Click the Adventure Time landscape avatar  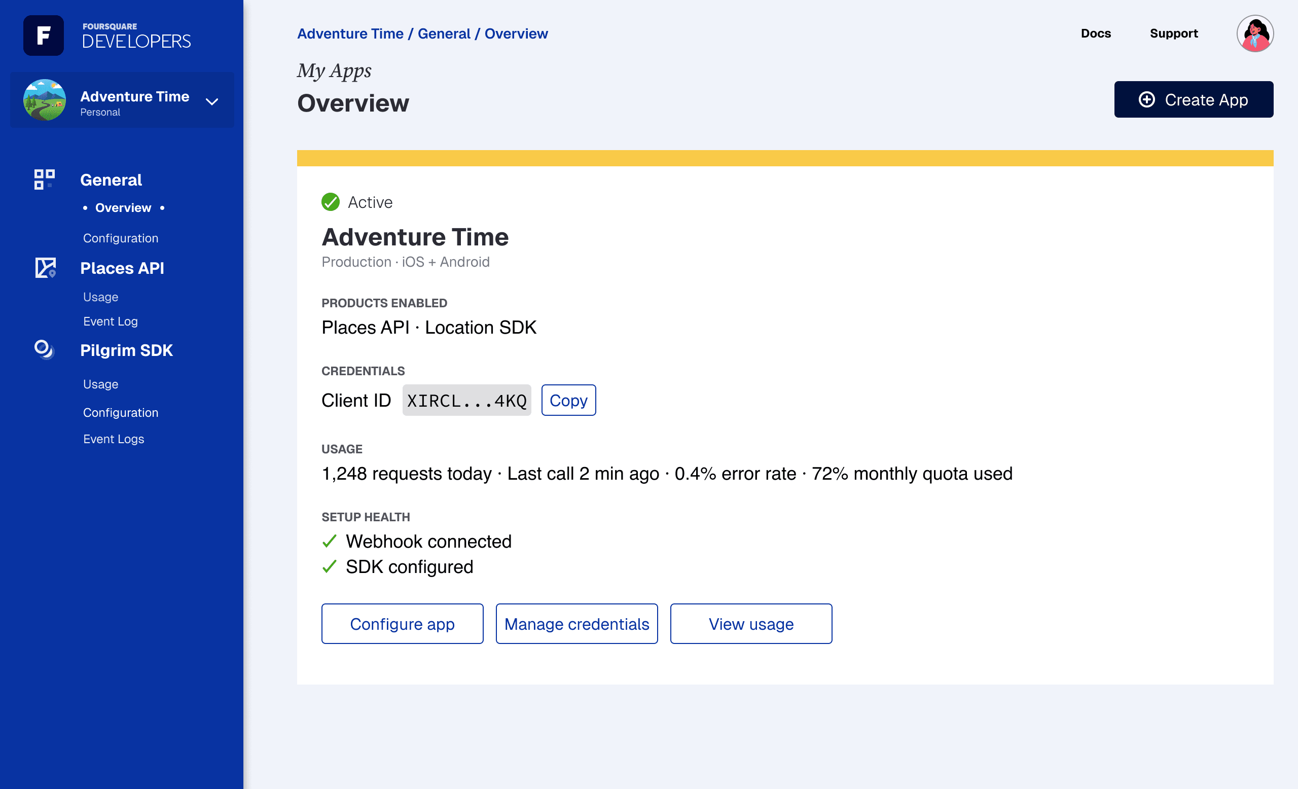pos(45,100)
